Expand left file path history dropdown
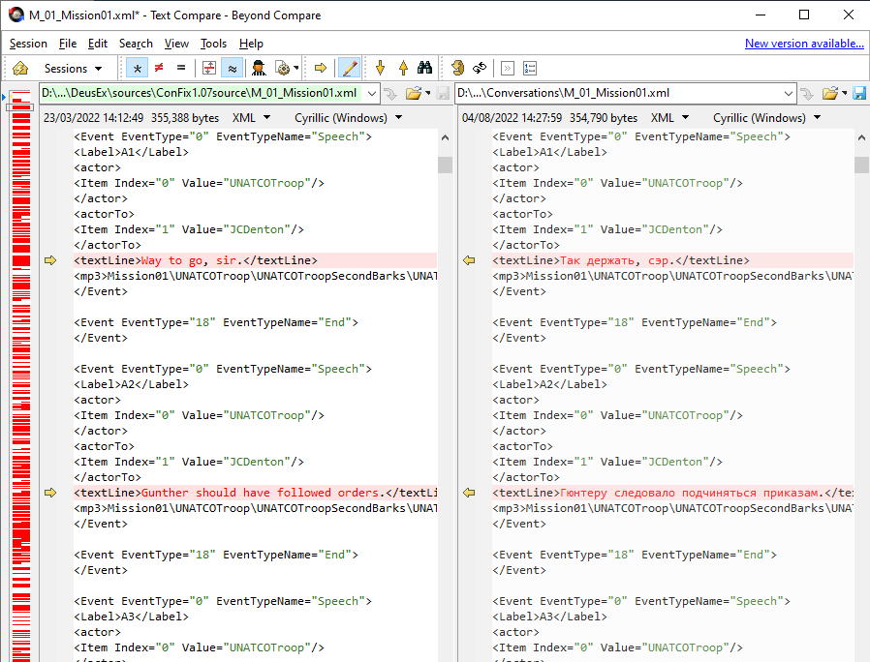The image size is (870, 662). tap(372, 93)
